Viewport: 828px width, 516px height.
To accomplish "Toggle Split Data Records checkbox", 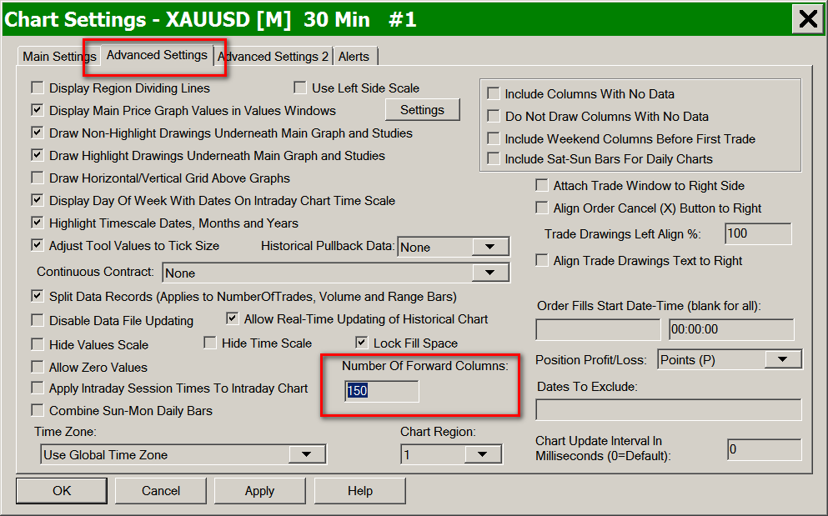I will [x=38, y=296].
